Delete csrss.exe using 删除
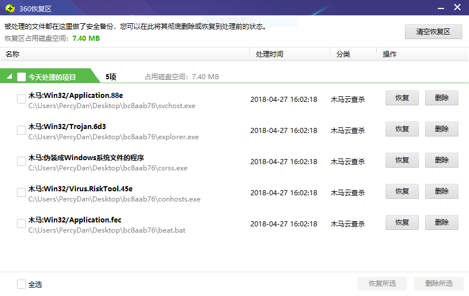The image size is (469, 296). coord(442,160)
